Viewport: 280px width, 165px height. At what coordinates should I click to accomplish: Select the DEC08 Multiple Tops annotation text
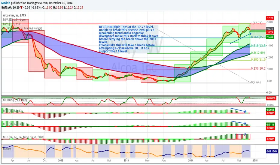click(x=129, y=39)
